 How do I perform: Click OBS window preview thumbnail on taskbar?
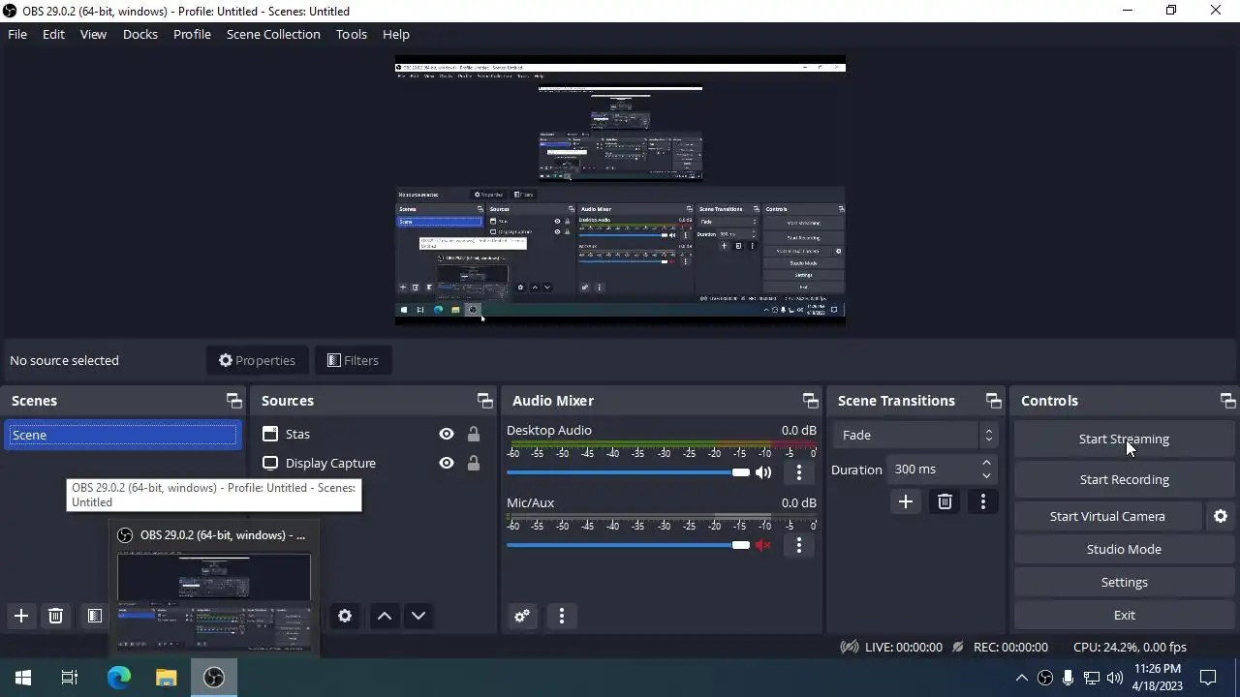[214, 600]
